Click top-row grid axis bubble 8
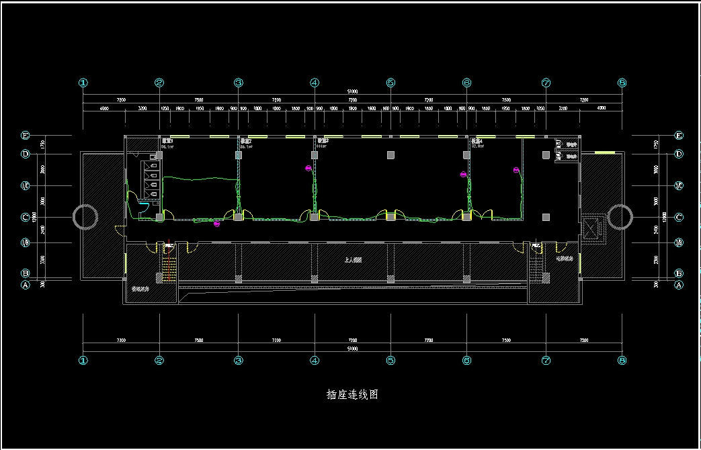The height and width of the screenshot is (450, 701). point(622,83)
